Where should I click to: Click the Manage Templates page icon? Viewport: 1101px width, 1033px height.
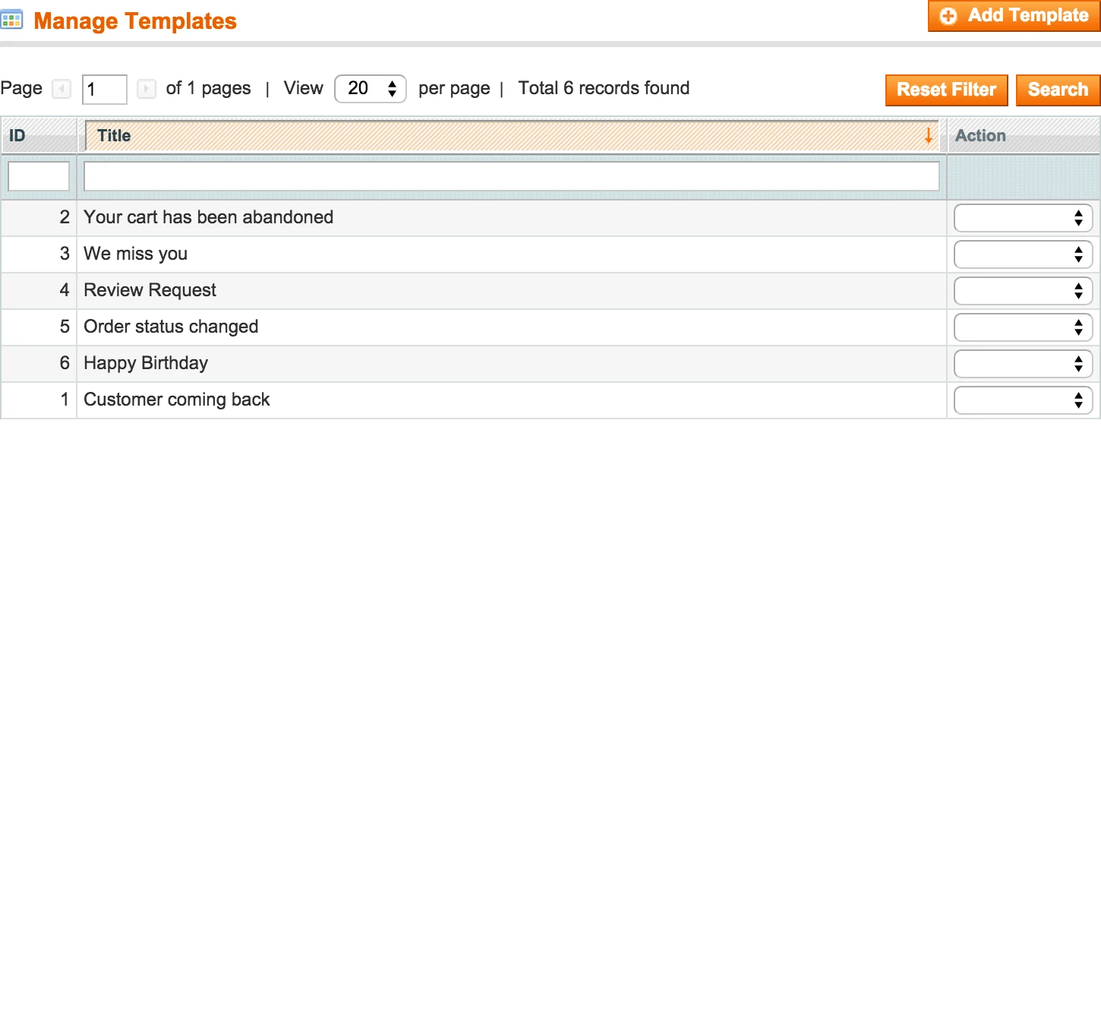click(x=13, y=20)
